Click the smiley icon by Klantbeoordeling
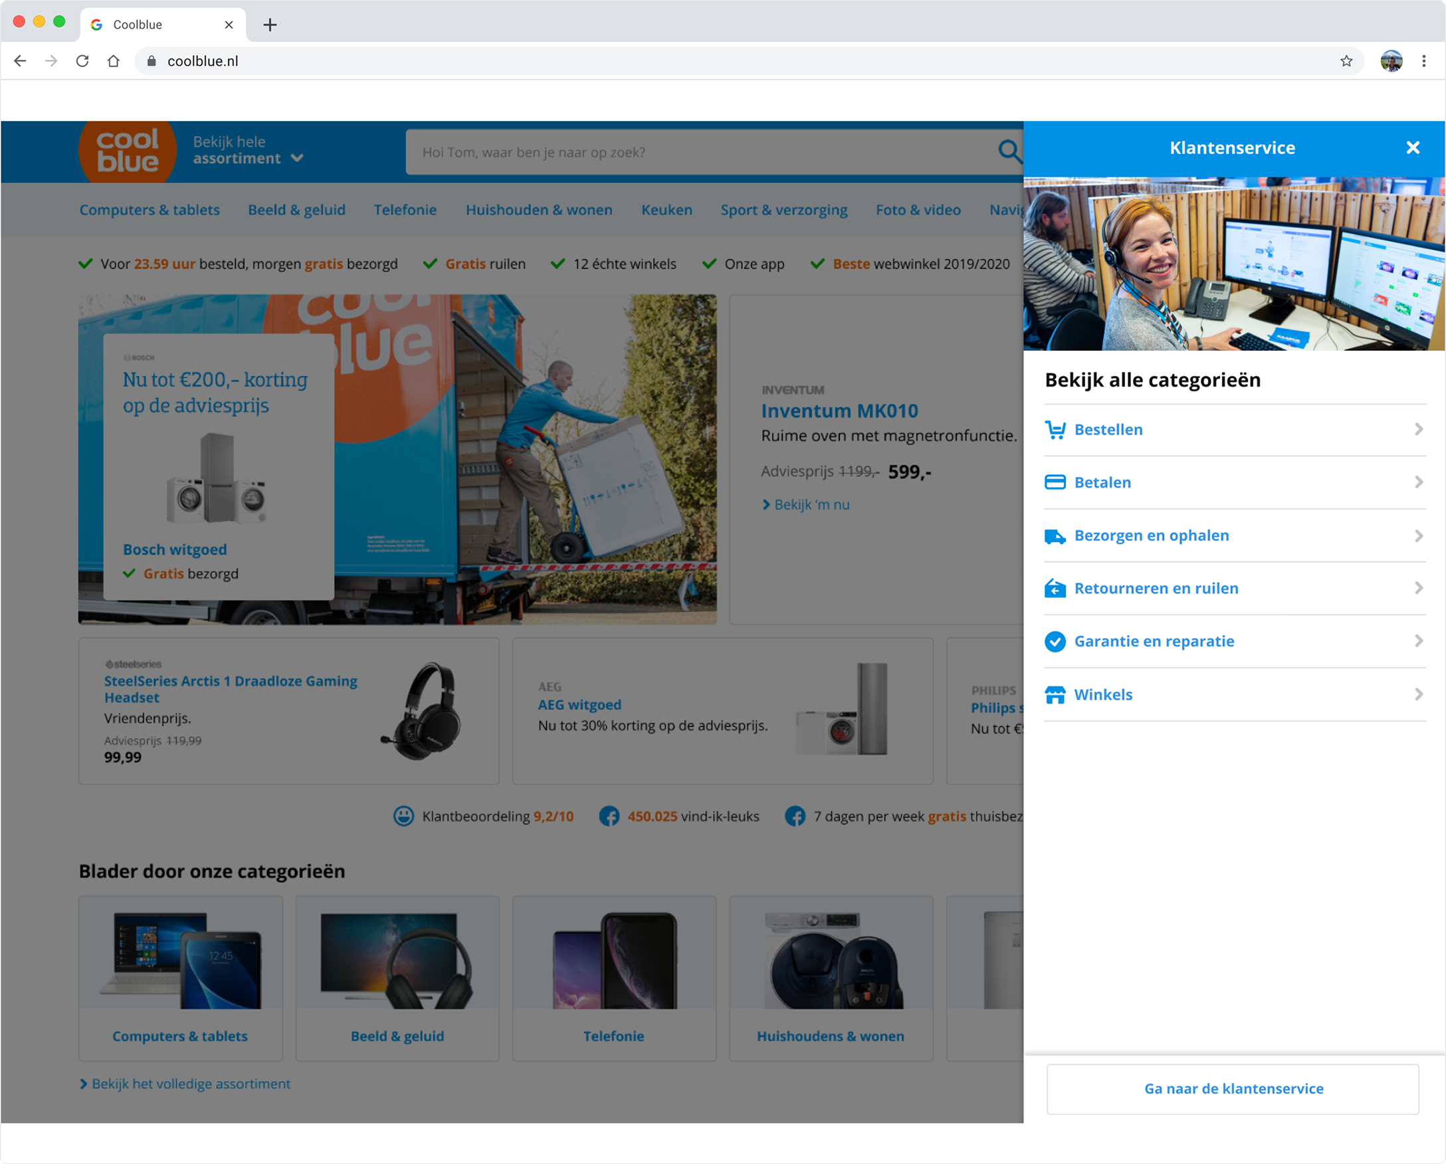The width and height of the screenshot is (1446, 1164). click(403, 816)
